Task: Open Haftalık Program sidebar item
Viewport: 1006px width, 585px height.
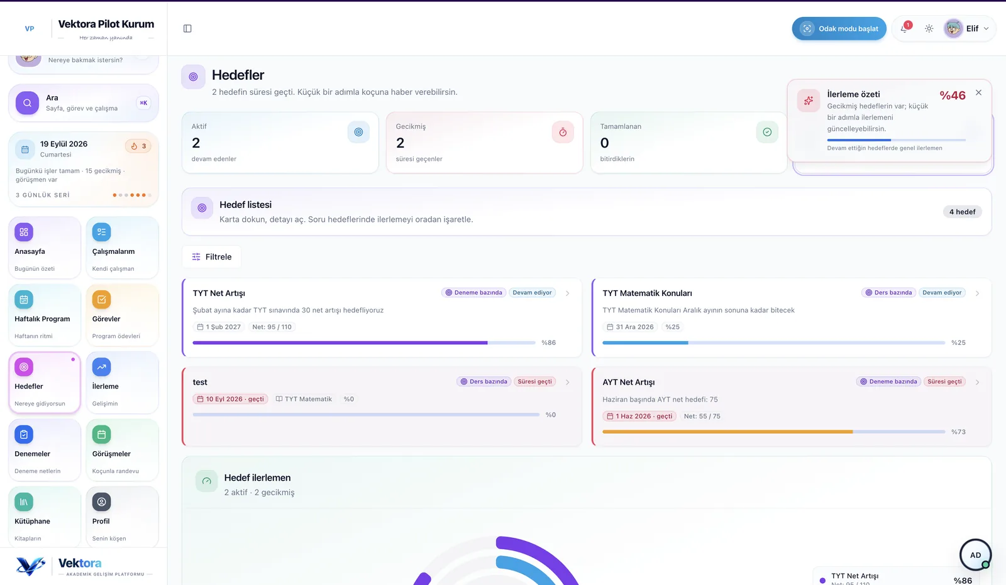Action: tap(45, 315)
